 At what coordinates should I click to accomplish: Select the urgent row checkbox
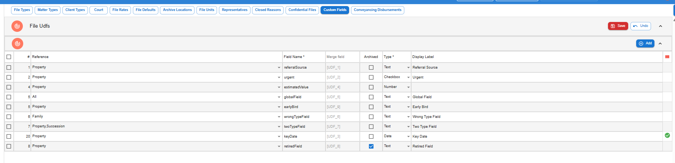point(9,77)
